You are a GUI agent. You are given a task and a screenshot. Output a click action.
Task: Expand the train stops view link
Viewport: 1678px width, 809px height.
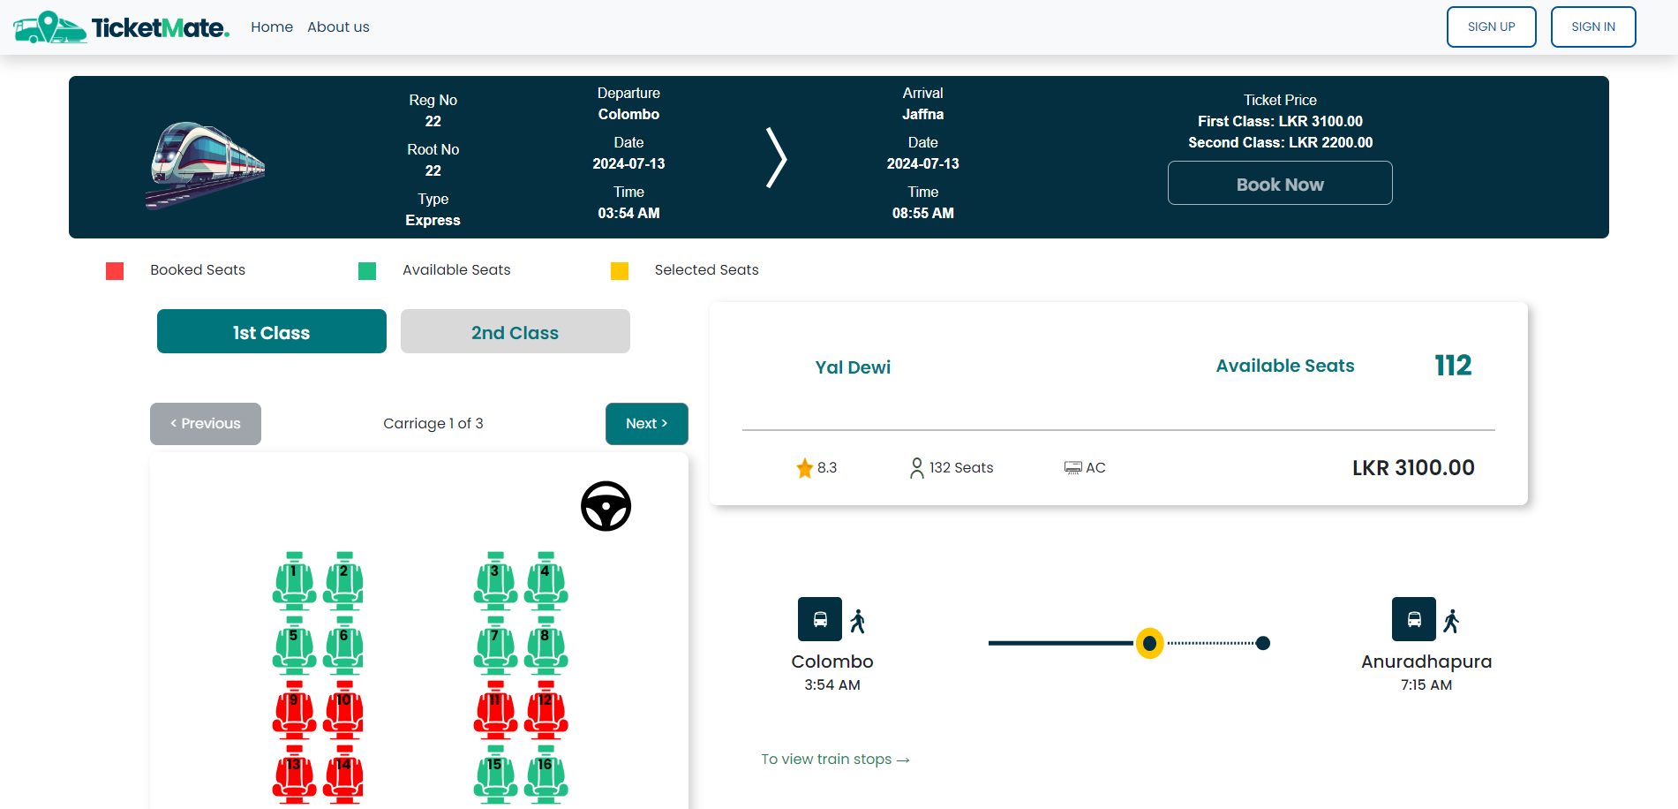point(835,760)
